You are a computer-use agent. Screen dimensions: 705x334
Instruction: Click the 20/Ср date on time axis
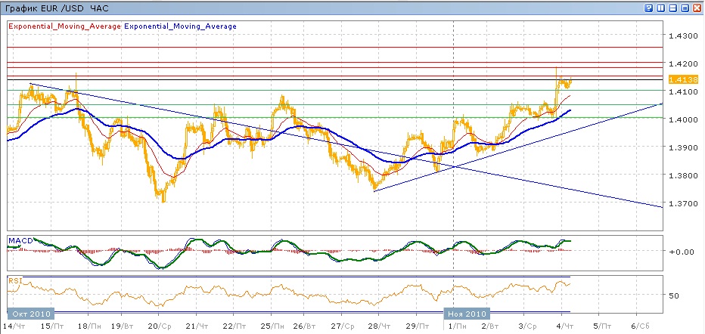(157, 324)
